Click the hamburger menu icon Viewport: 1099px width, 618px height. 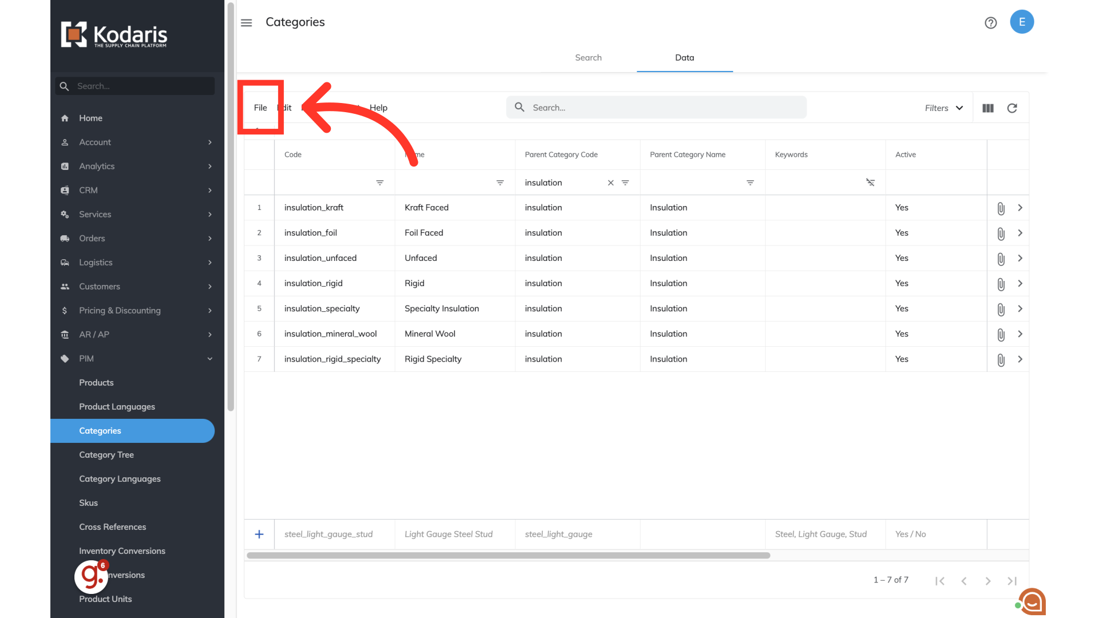point(246,23)
